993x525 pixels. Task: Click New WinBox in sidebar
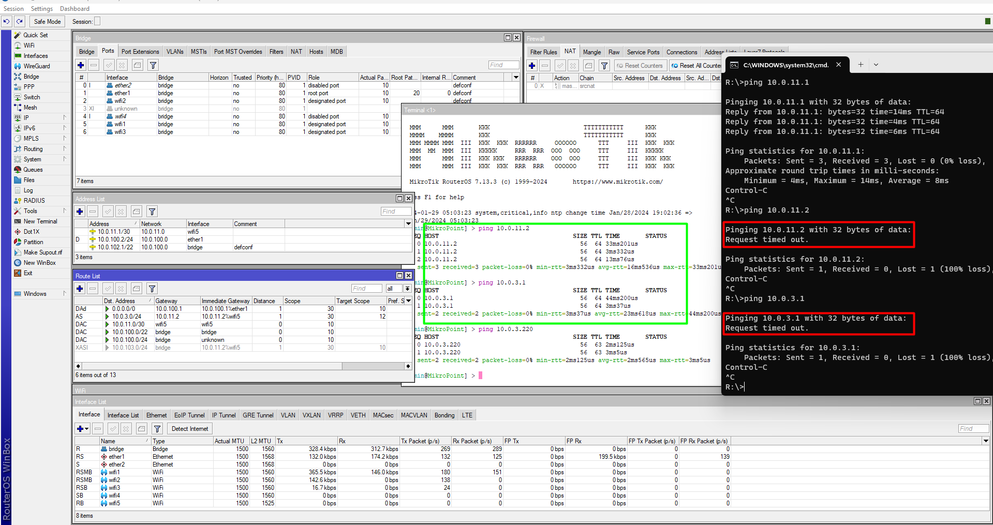[39, 263]
